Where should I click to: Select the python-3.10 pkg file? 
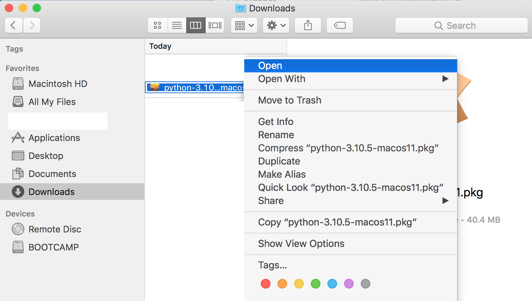point(195,88)
